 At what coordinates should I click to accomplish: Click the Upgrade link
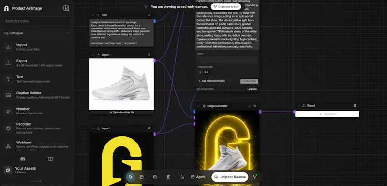coord(252,89)
